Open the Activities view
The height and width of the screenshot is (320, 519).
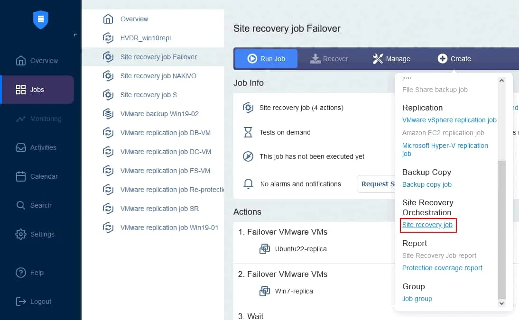(21, 147)
